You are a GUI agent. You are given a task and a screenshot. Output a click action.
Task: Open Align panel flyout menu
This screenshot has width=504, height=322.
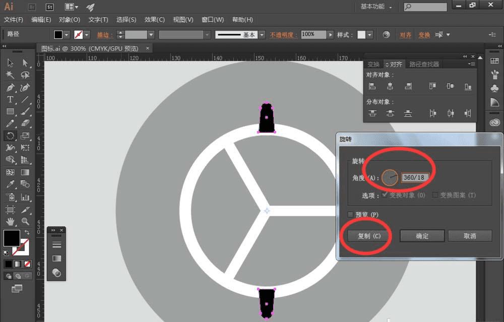point(472,64)
